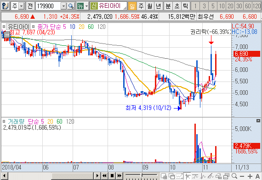
Task: Expand the stock code history dropdown
Action: [63, 6]
